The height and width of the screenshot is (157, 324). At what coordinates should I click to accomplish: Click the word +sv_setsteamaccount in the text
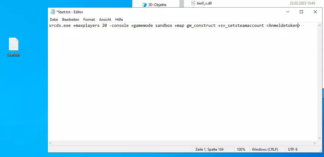tap(241, 26)
